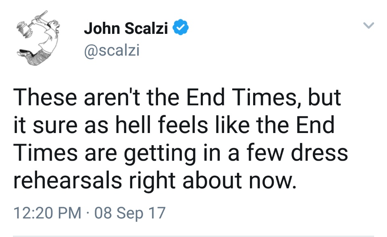Click the word "rehearsals" in the tweet
The height and width of the screenshot is (237, 387).
pos(68,180)
